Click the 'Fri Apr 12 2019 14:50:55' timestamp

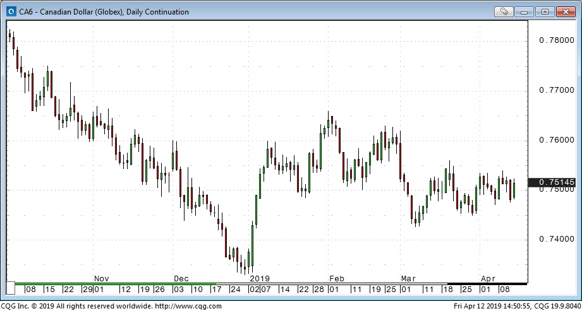coord(492,306)
